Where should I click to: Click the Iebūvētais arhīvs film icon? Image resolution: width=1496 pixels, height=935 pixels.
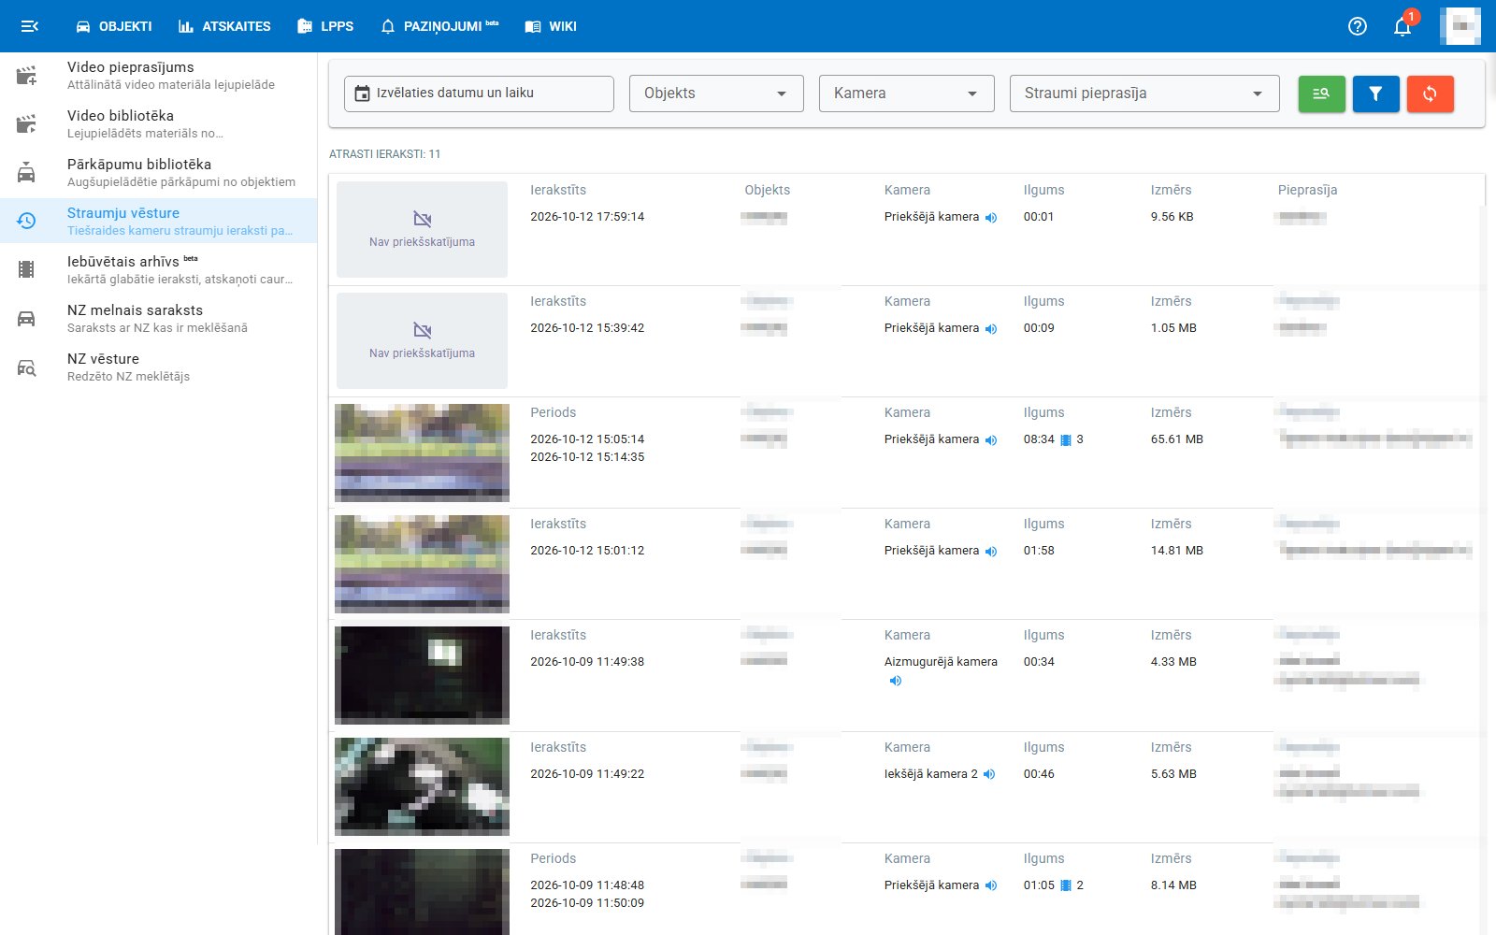26,270
